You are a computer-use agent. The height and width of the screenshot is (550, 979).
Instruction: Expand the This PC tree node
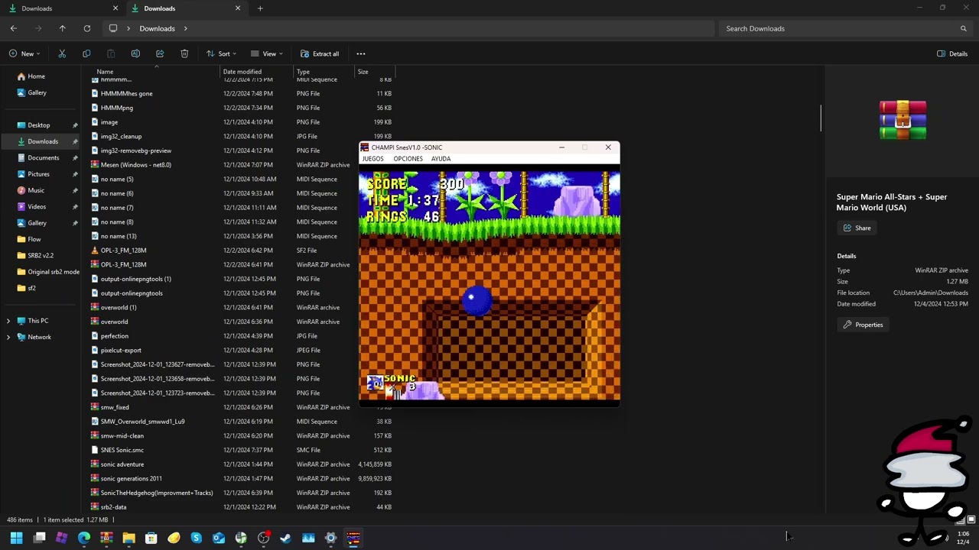(x=8, y=321)
